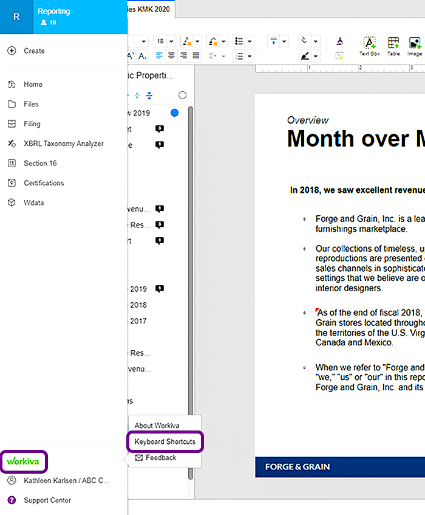Launch XBRL Taxonomy Analyzer
This screenshot has height=515, width=425.
tap(63, 143)
